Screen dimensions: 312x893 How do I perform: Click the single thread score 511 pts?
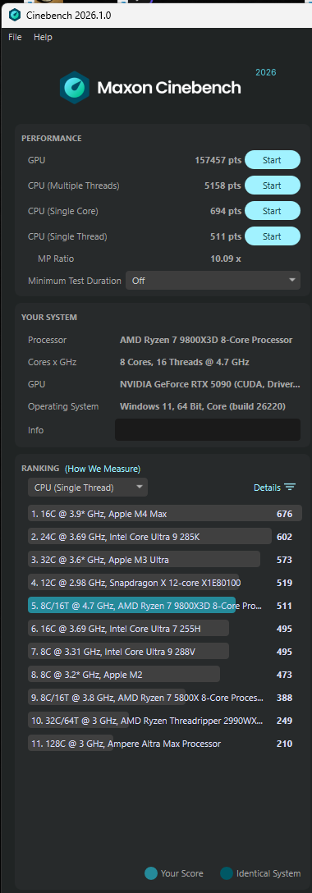pyautogui.click(x=226, y=236)
